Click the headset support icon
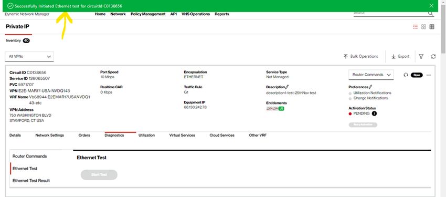Image resolution: width=446 pixels, height=197 pixels. pyautogui.click(x=406, y=75)
